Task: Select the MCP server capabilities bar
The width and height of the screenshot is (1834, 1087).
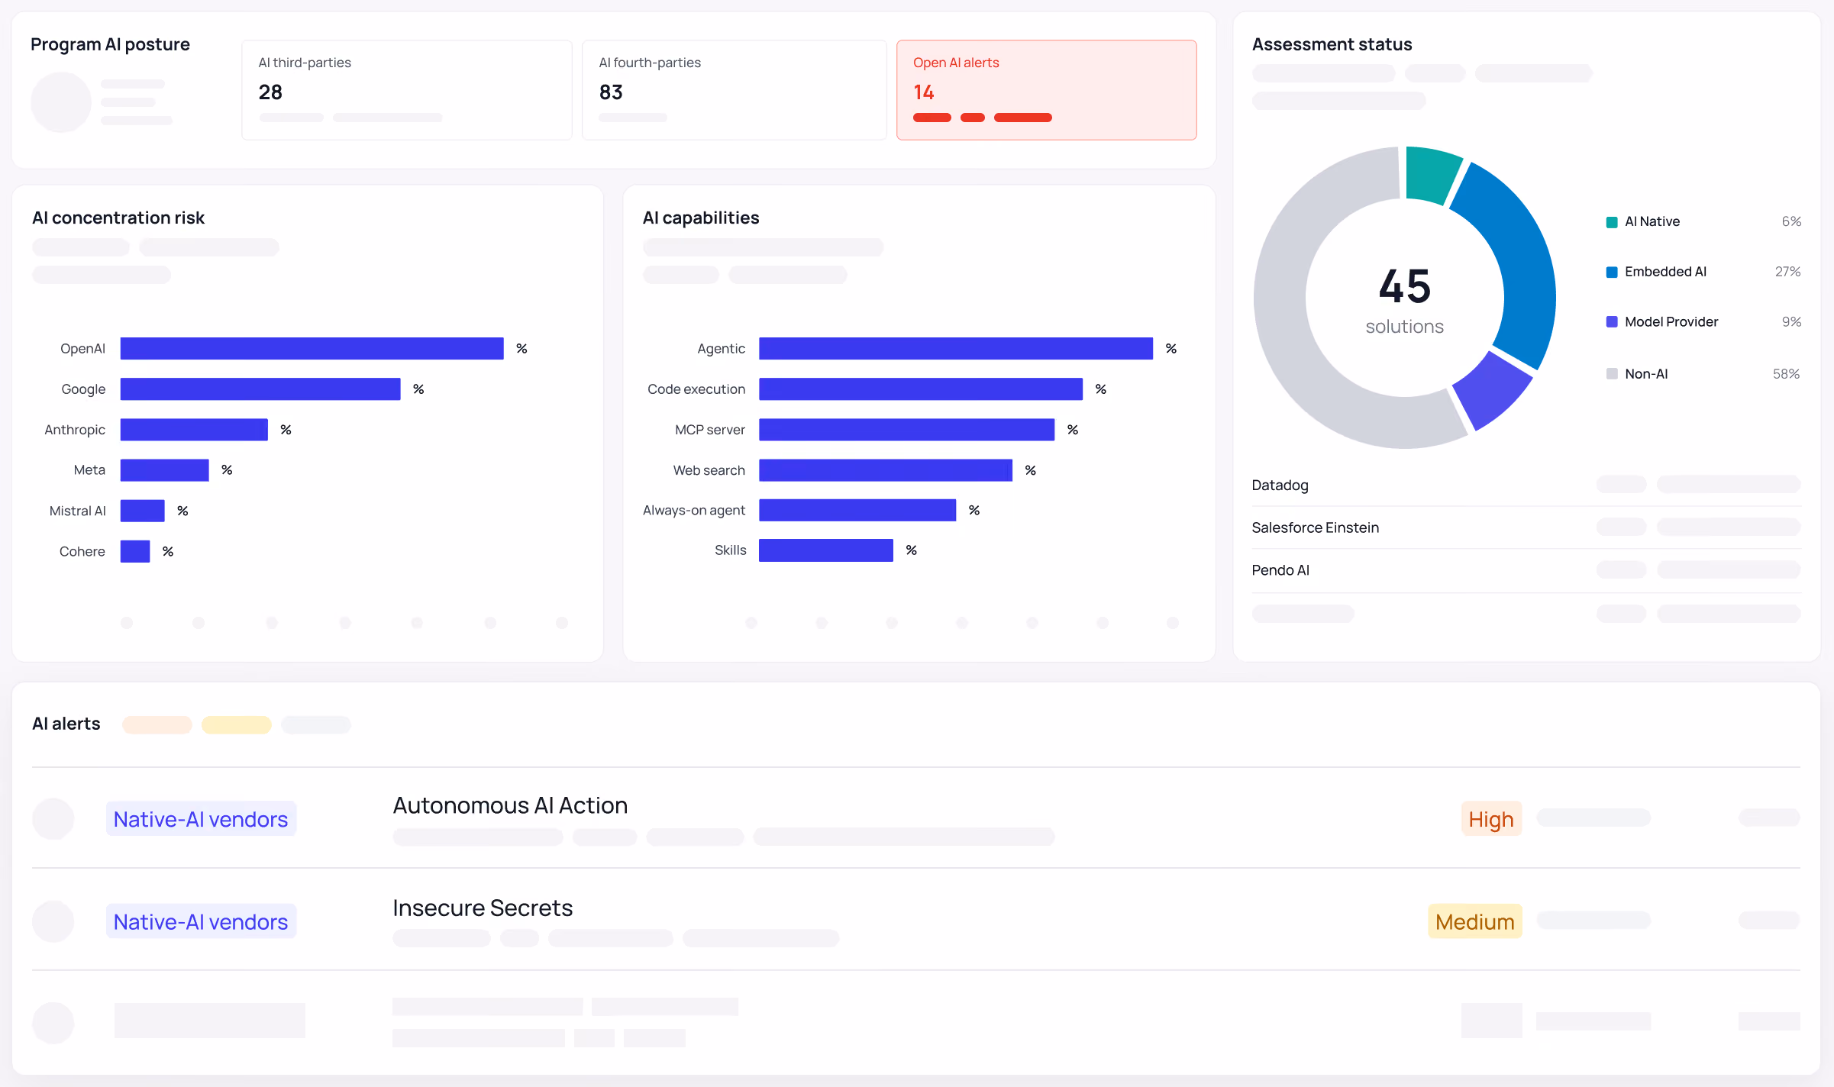Action: [907, 430]
